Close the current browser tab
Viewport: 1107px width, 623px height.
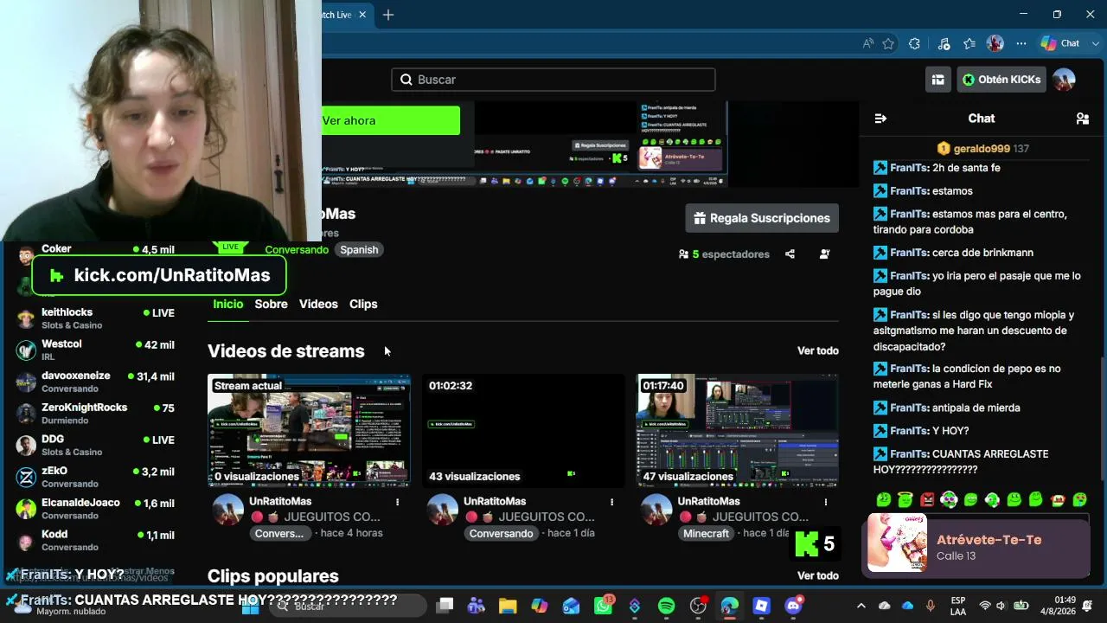pos(362,15)
